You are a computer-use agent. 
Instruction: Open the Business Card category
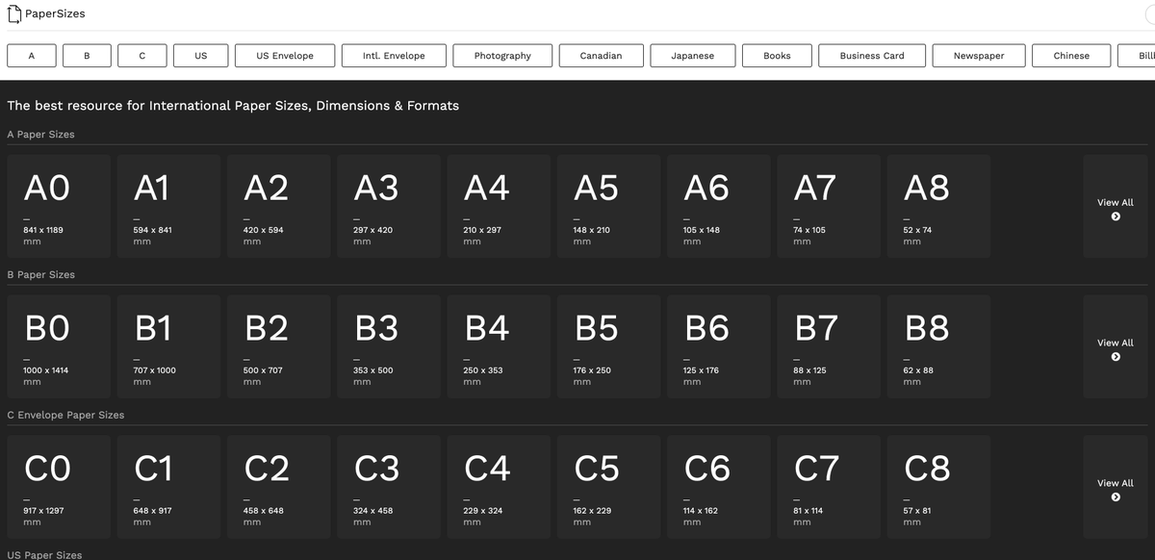point(872,56)
